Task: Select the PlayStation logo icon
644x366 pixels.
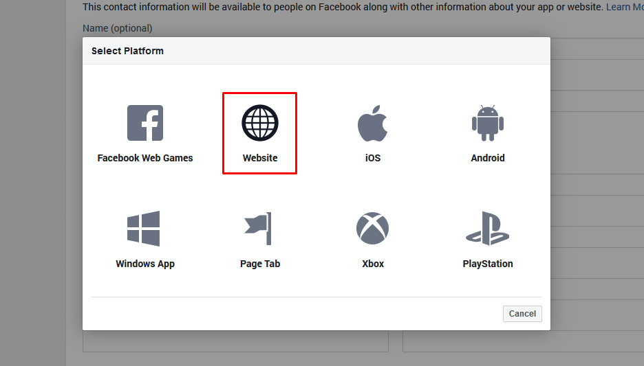Action: [487, 229]
